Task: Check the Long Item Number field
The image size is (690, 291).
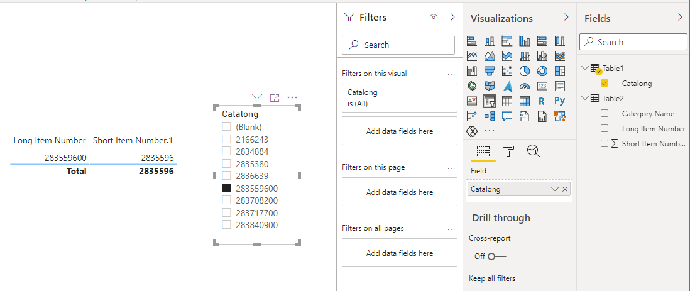Action: [x=604, y=128]
